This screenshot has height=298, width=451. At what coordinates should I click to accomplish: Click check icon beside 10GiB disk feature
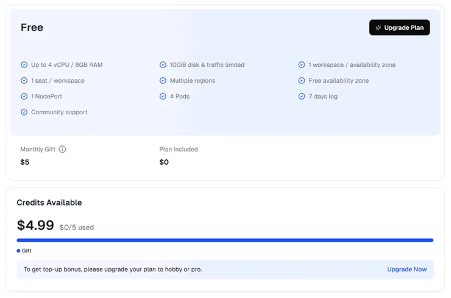[163, 64]
